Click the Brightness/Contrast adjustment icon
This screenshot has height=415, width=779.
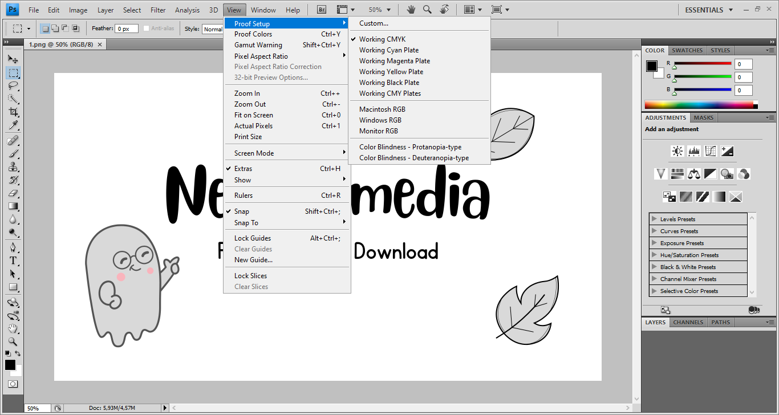pyautogui.click(x=677, y=151)
